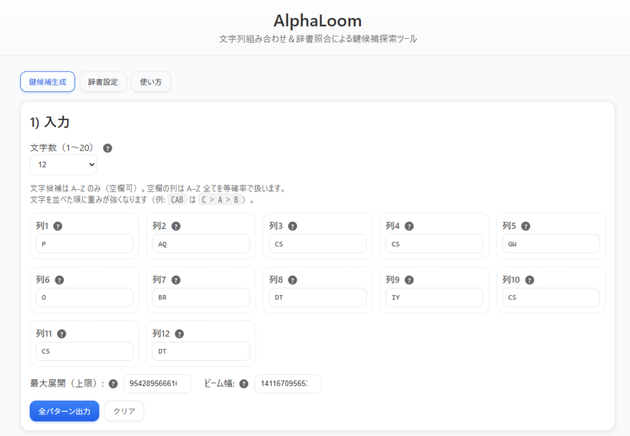Click the help icon beside 列7

tap(176, 280)
